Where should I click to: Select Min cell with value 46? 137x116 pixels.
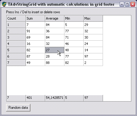(74, 44)
